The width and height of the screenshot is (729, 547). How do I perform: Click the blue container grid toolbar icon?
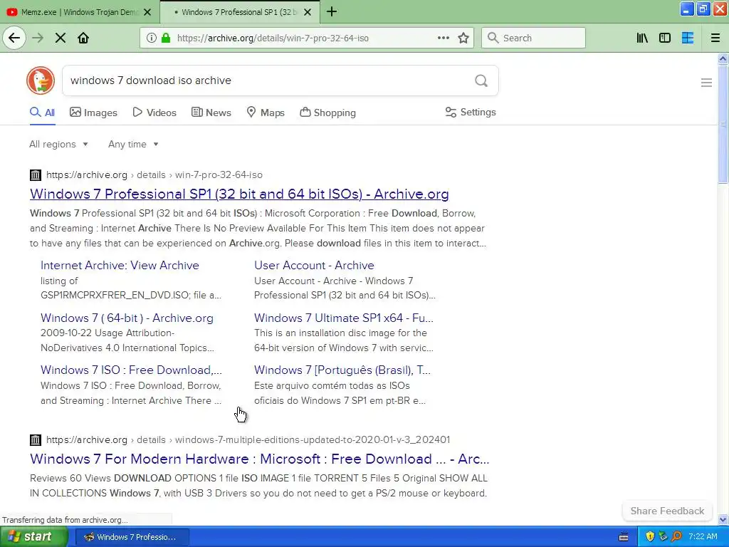tap(687, 38)
